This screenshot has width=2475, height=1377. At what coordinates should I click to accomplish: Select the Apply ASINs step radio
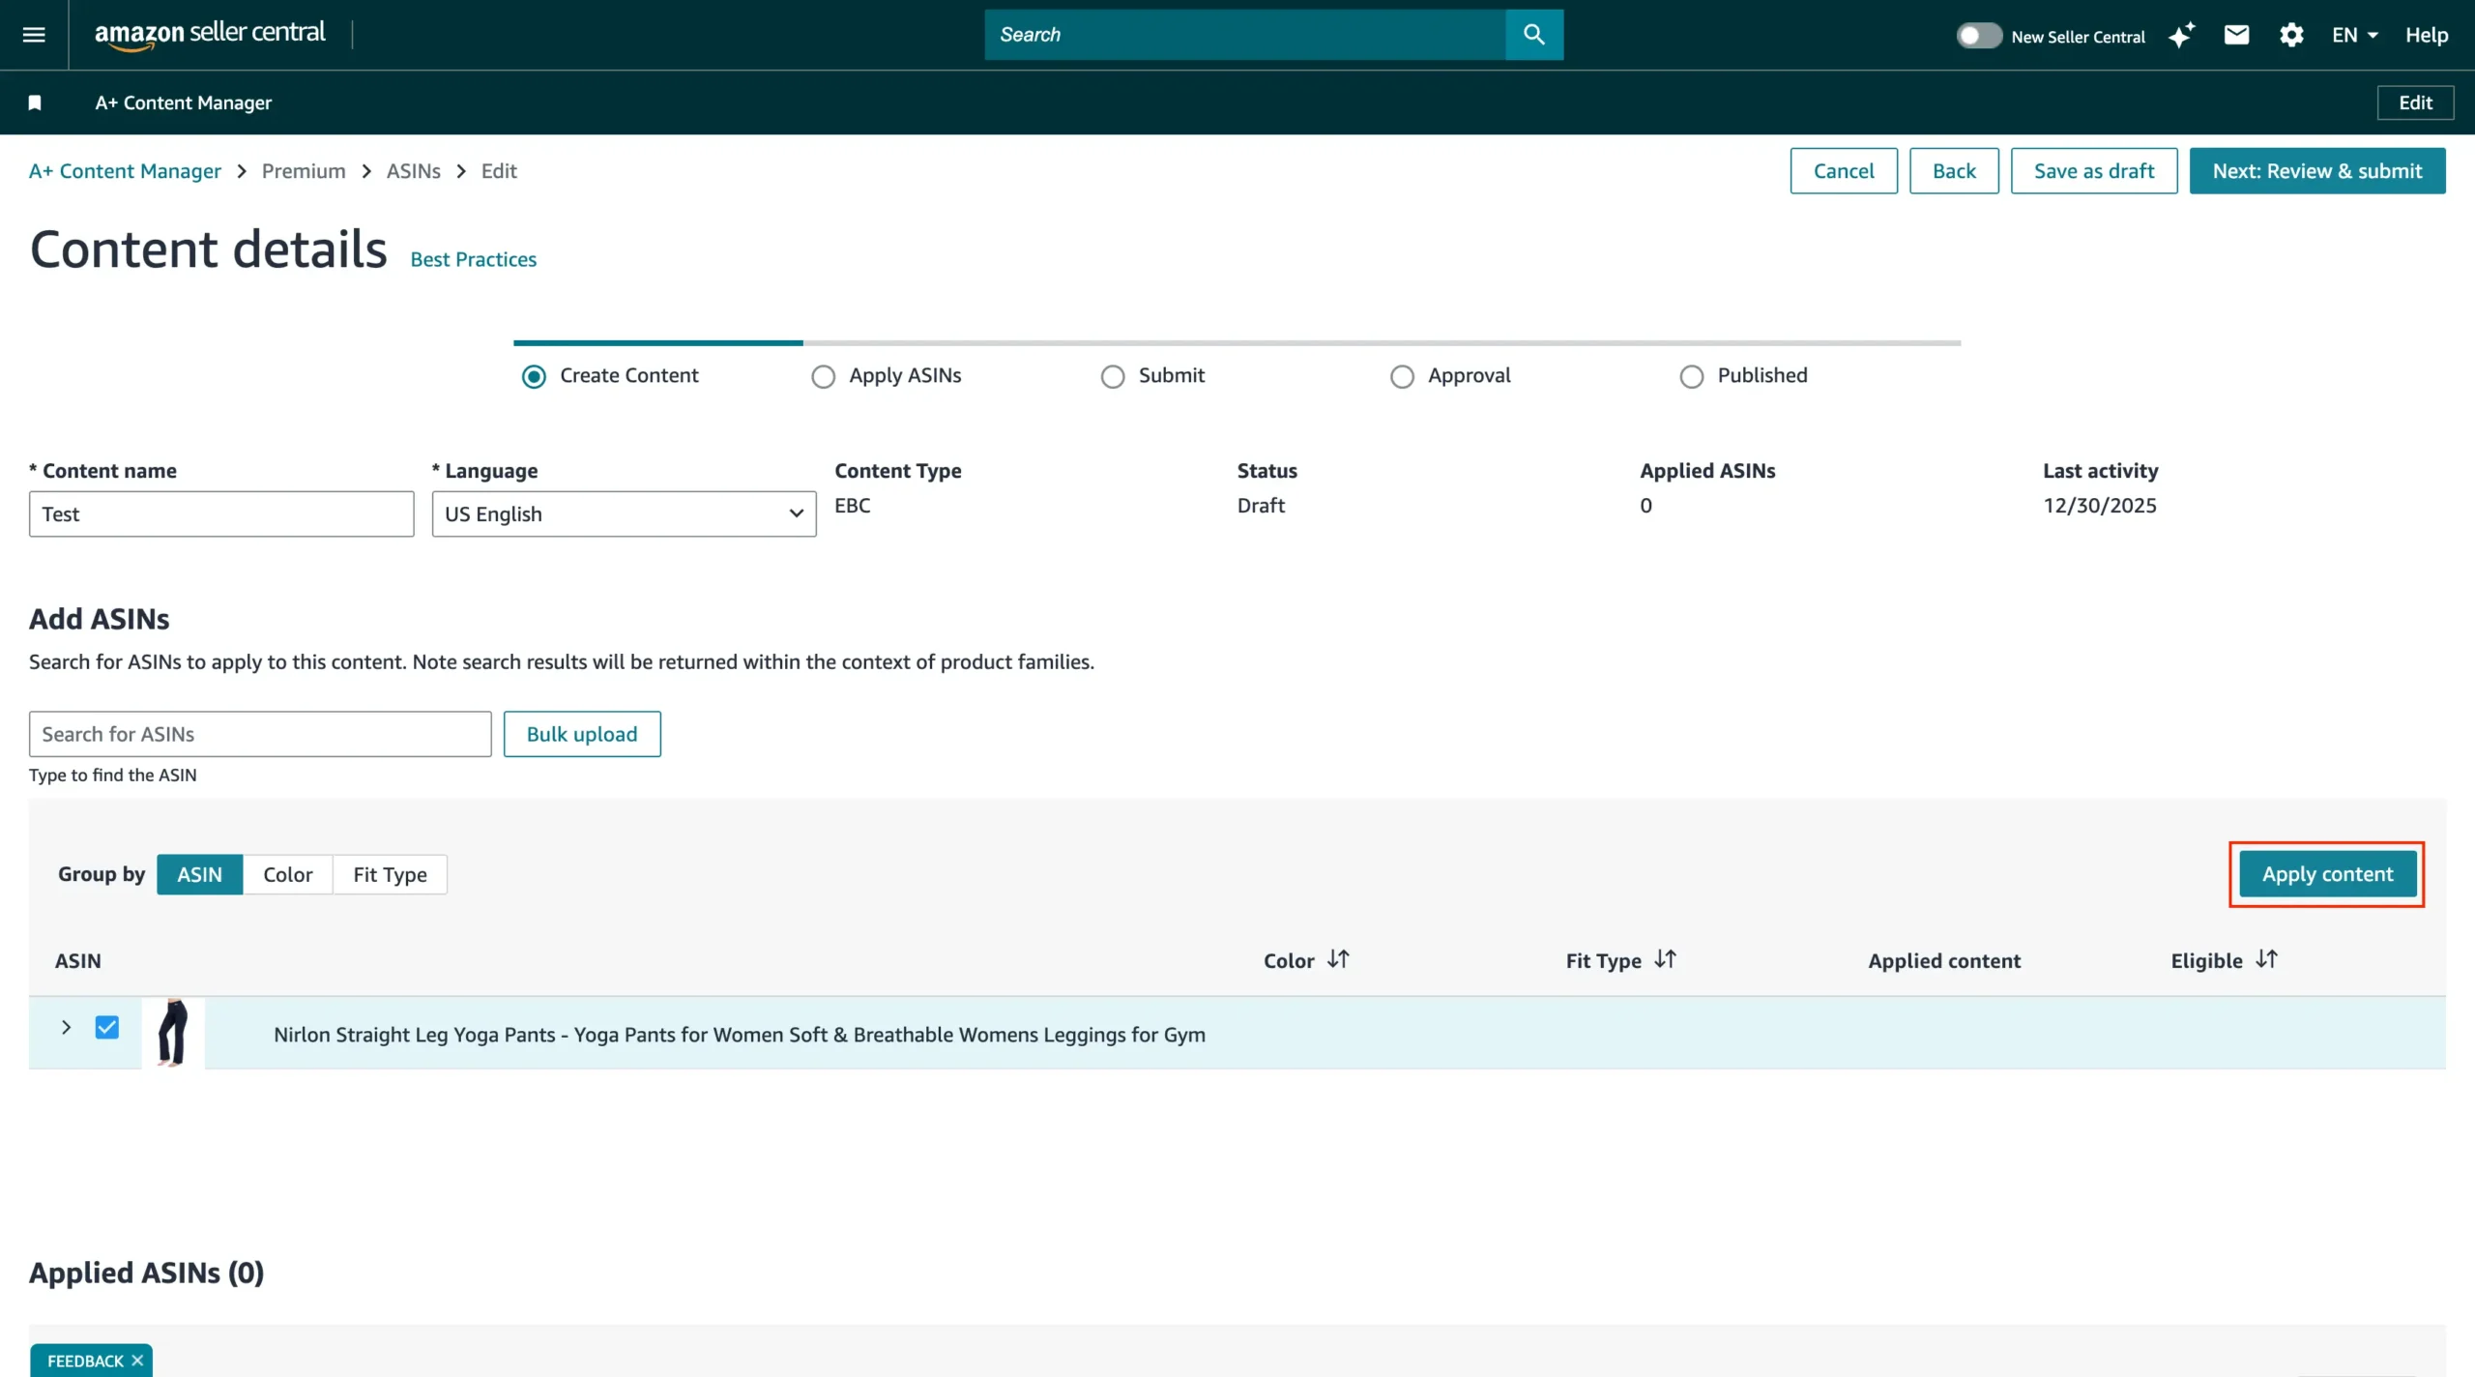(x=823, y=376)
